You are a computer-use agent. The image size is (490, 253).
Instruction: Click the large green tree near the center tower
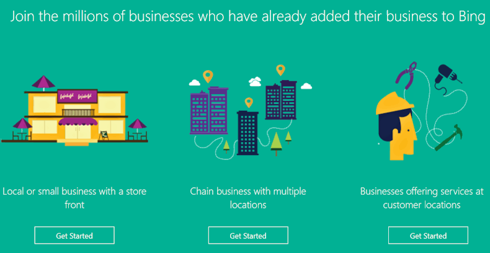276,144
